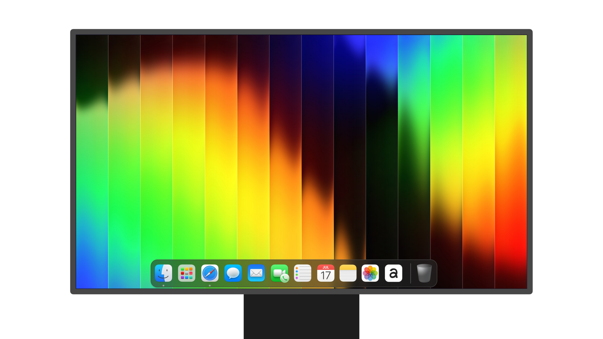Start FaceTime from the dock
This screenshot has width=603, height=339.
[278, 272]
